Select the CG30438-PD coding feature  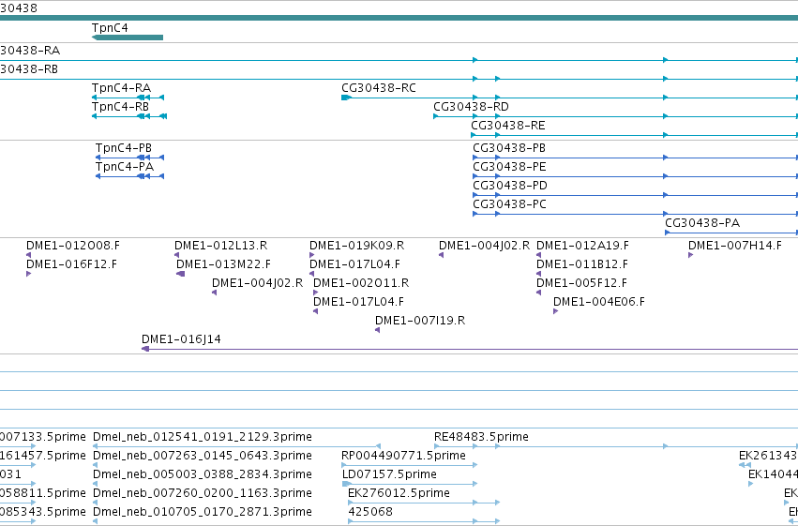click(x=635, y=195)
